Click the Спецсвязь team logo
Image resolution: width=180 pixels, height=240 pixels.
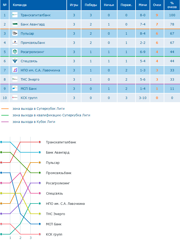[15, 61]
